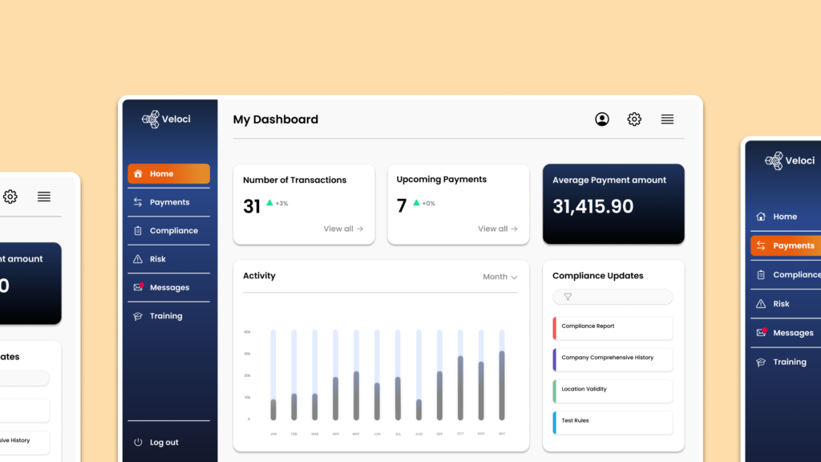This screenshot has height=462, width=821.
Task: Click the transactions count "31"
Action: pos(252,206)
